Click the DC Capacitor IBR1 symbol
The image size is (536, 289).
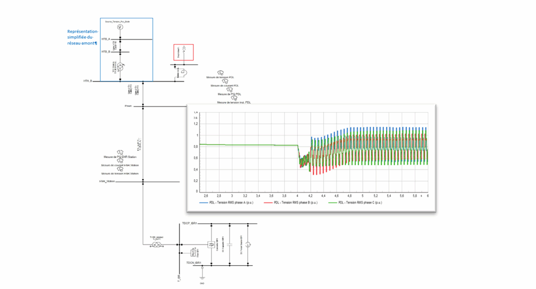pyautogui.click(x=230, y=244)
